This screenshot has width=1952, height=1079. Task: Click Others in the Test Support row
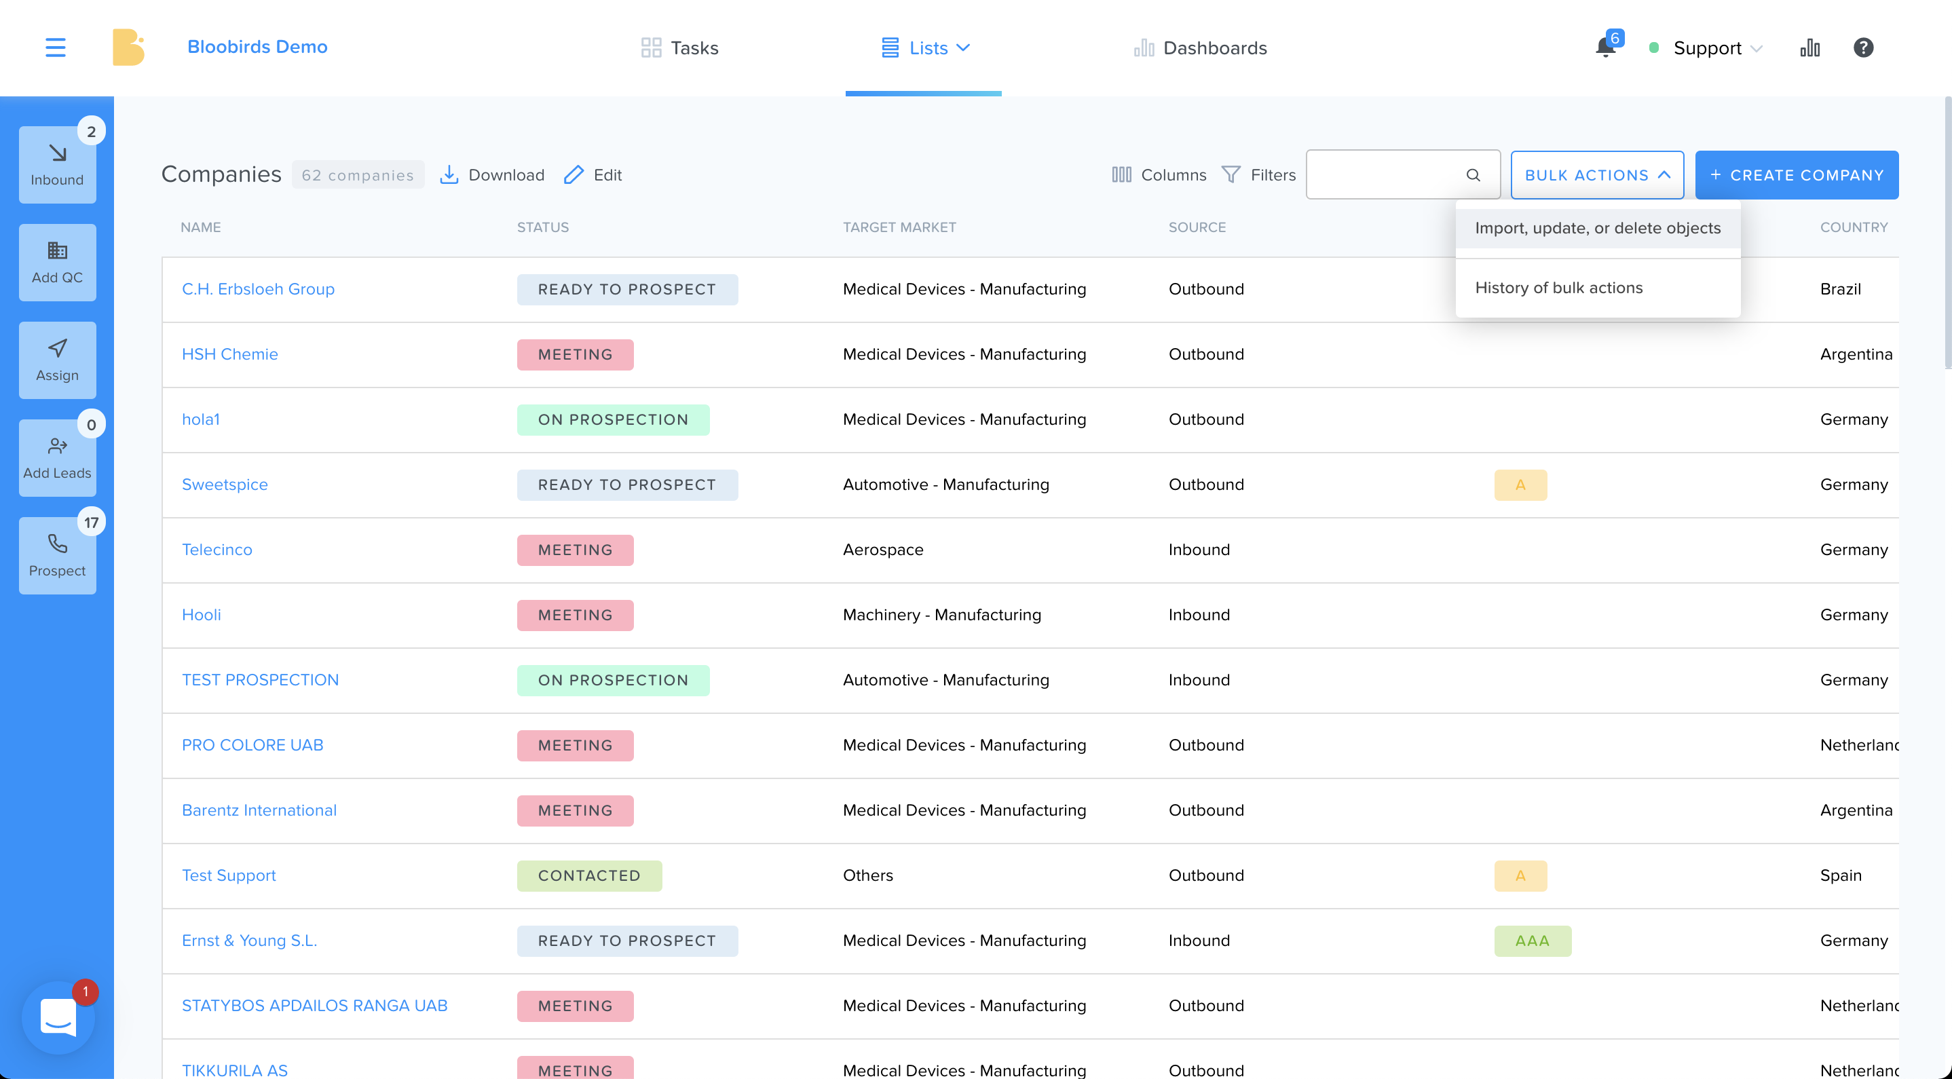click(x=867, y=876)
